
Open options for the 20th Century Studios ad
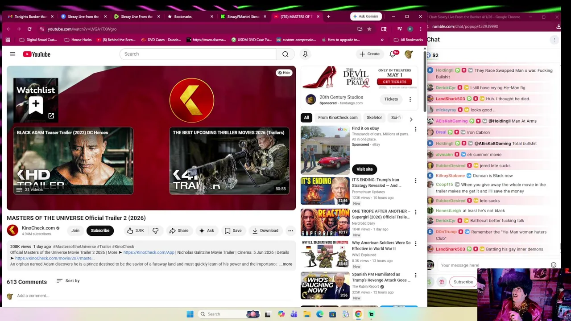click(x=410, y=99)
